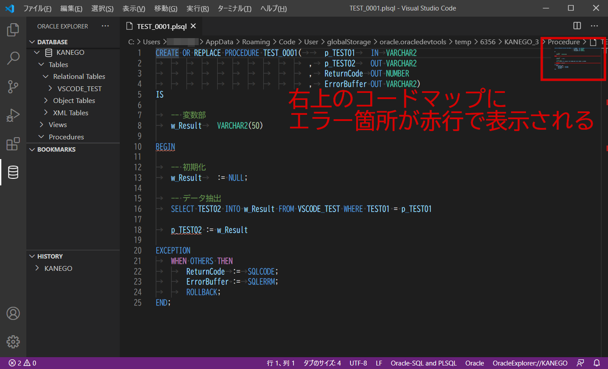
Task: Select Oracle-SQL and PLSQL language mode
Action: pyautogui.click(x=423, y=363)
